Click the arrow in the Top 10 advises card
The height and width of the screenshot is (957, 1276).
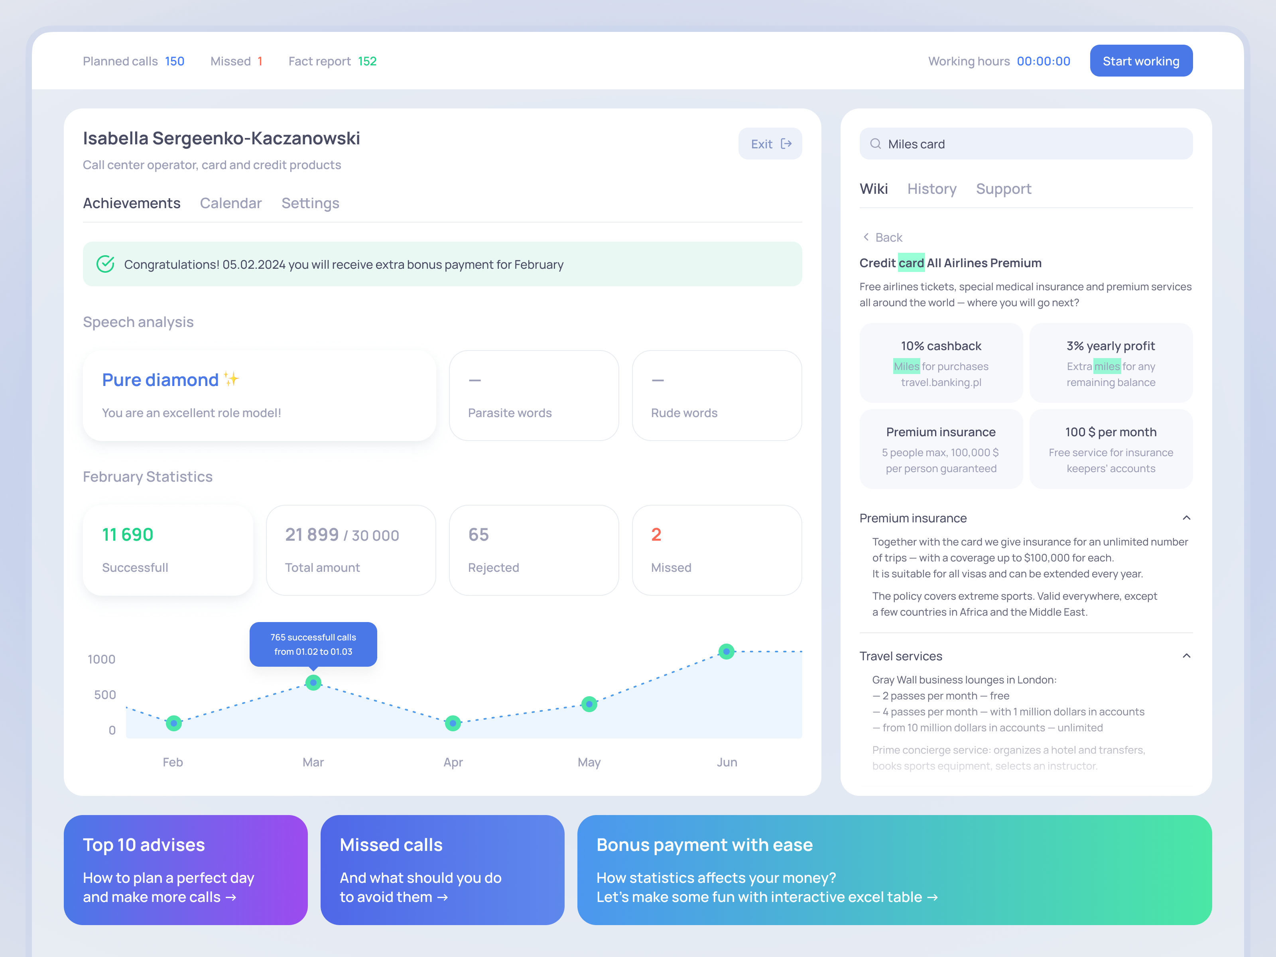232,898
